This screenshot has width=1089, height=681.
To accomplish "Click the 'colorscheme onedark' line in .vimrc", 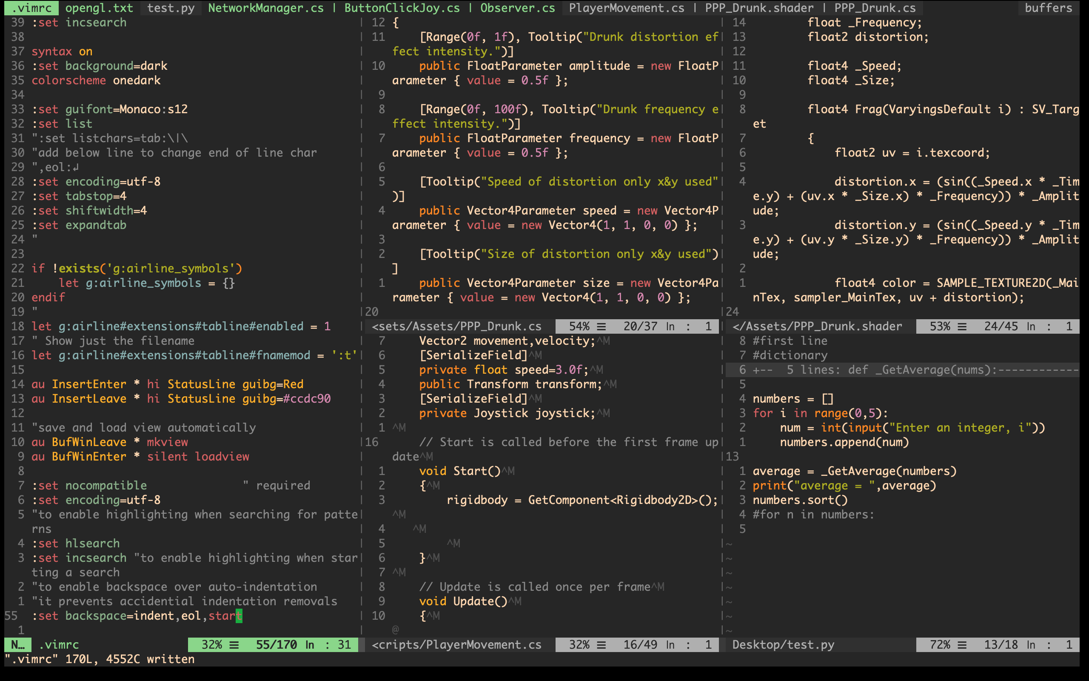I will tap(96, 80).
